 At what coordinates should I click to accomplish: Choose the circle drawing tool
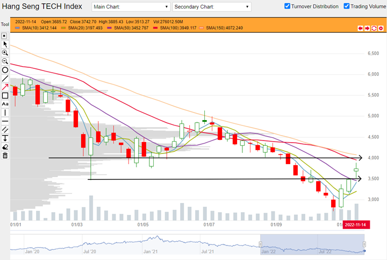tap(5, 70)
